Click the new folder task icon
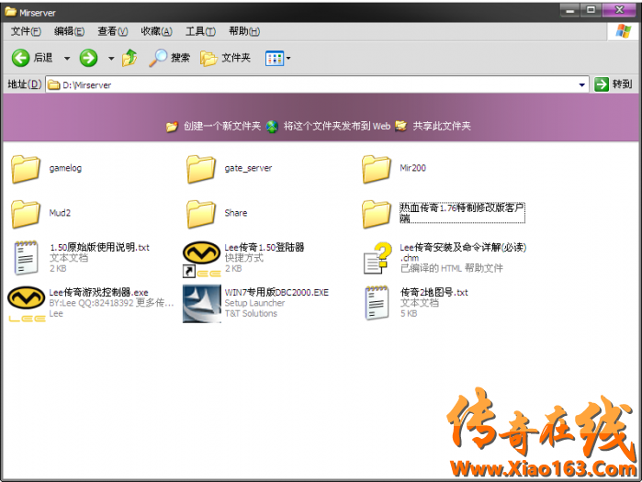The width and height of the screenshot is (642, 482). [x=172, y=127]
